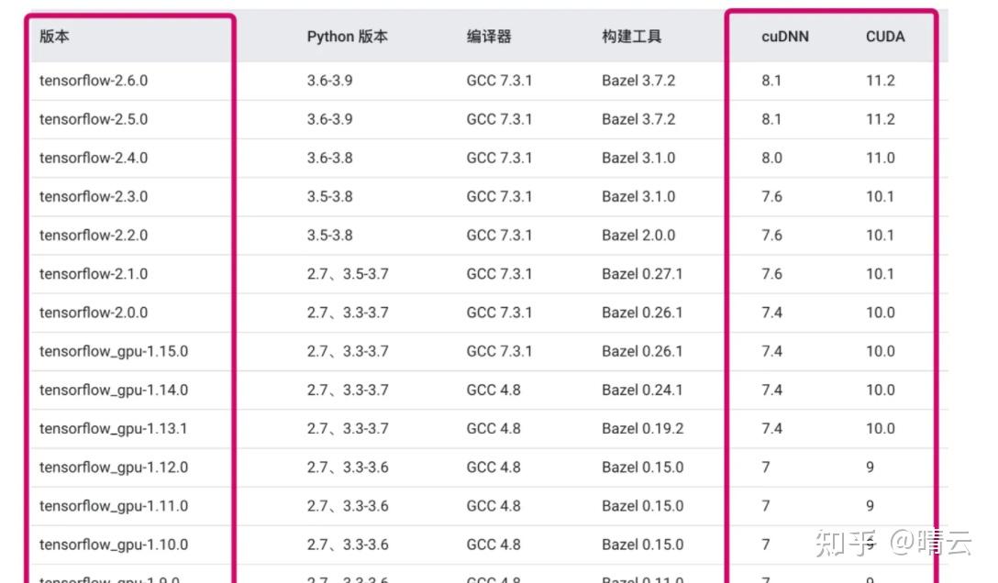Click cuDNN 8.1 in tensorflow-2.5.0 row

coord(771,119)
